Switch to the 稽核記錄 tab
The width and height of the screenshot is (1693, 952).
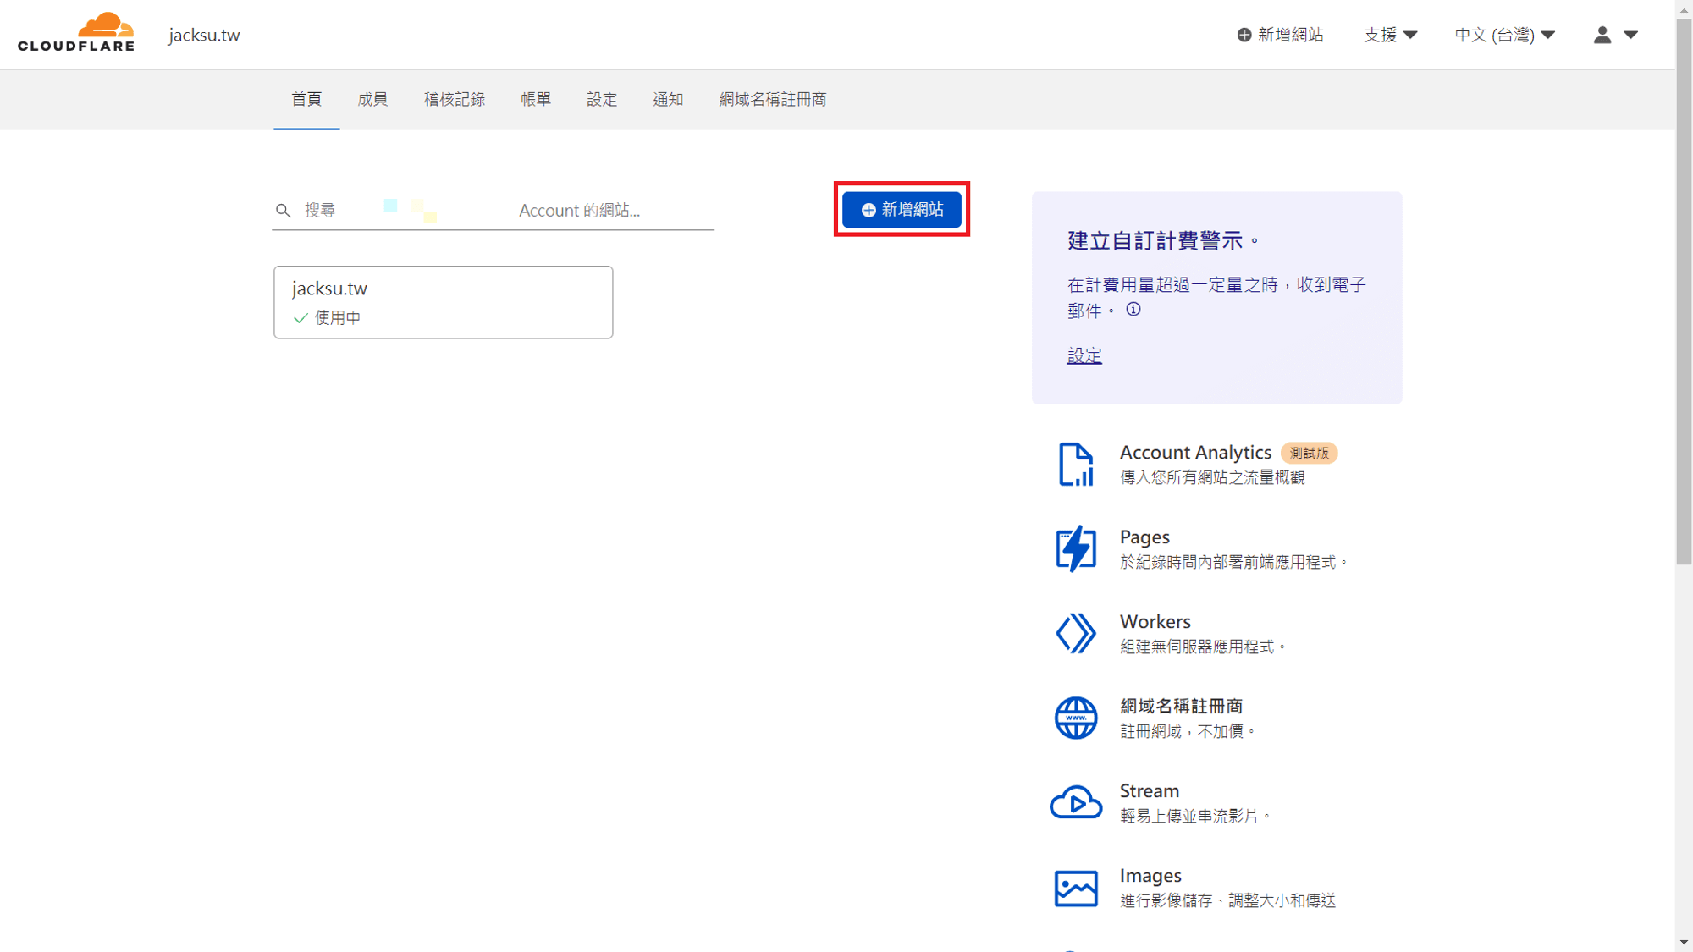(455, 100)
